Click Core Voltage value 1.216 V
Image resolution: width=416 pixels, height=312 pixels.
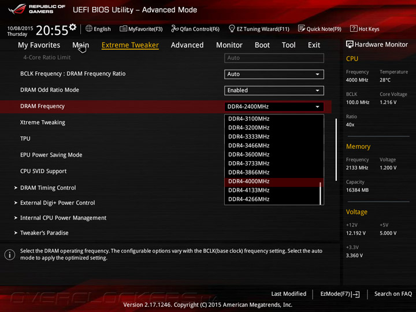click(x=388, y=102)
